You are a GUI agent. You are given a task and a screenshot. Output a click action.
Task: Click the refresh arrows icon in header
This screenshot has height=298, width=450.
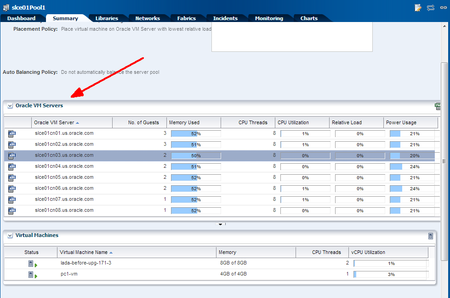click(431, 8)
